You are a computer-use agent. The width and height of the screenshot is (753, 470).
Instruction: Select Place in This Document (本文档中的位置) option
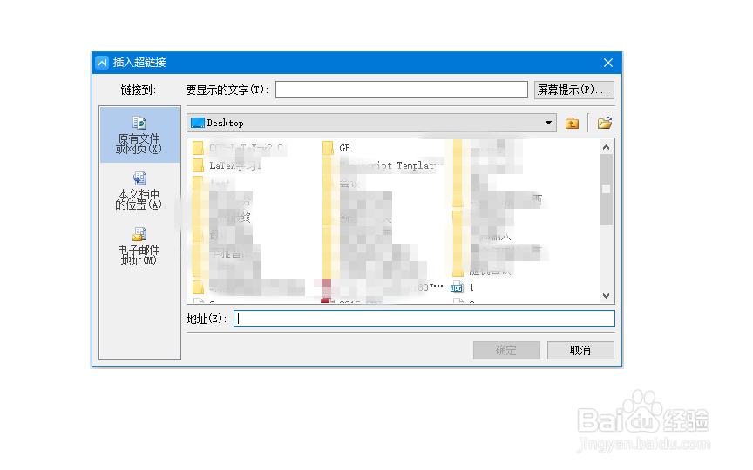tap(139, 191)
